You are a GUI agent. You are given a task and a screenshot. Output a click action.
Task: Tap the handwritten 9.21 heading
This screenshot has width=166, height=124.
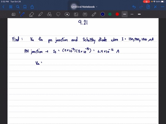click(x=83, y=22)
